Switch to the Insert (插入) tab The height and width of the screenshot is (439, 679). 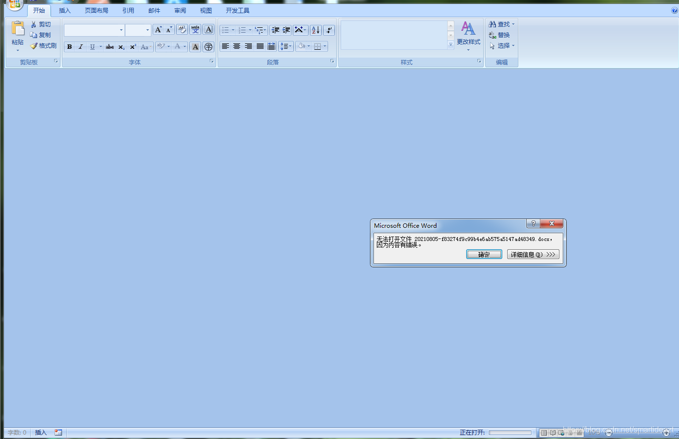click(64, 11)
